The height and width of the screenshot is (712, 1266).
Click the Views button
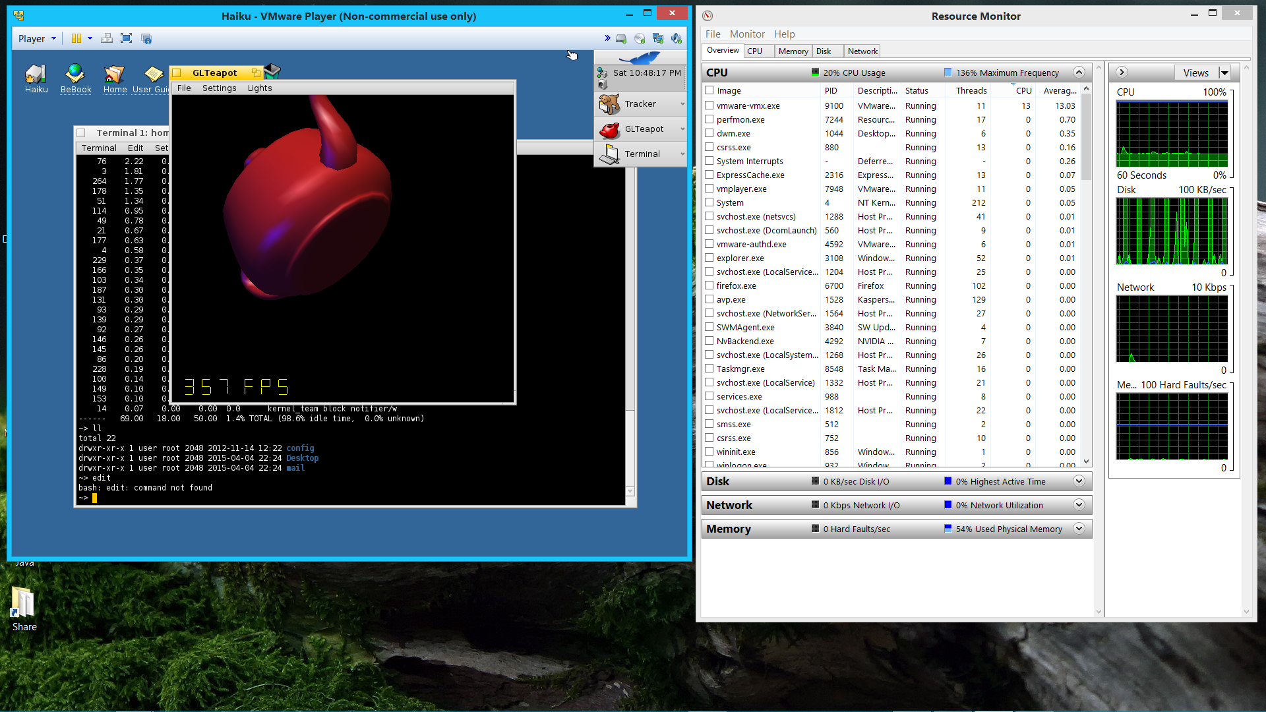click(1196, 73)
